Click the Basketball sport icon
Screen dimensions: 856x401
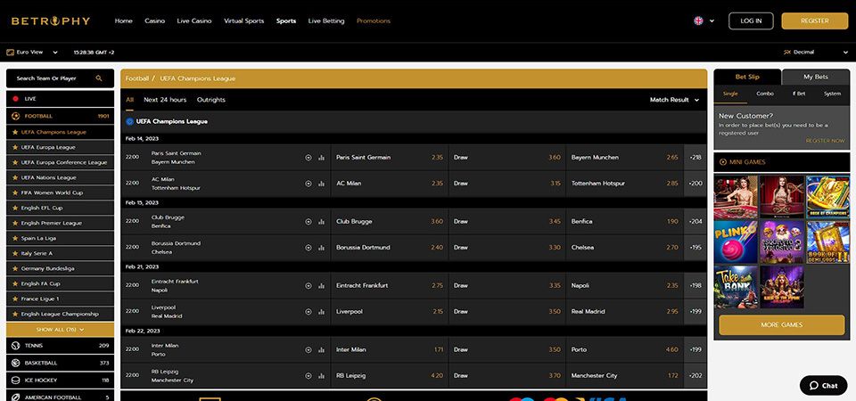click(15, 363)
